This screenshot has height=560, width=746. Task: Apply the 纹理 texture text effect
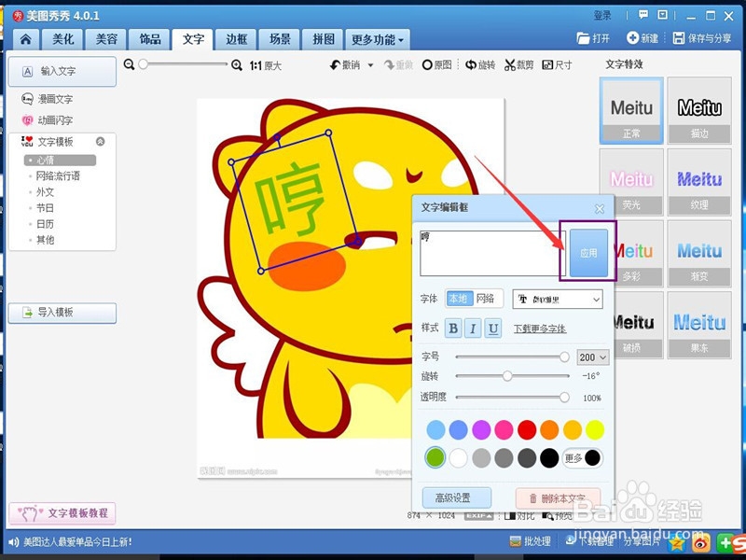pyautogui.click(x=699, y=182)
